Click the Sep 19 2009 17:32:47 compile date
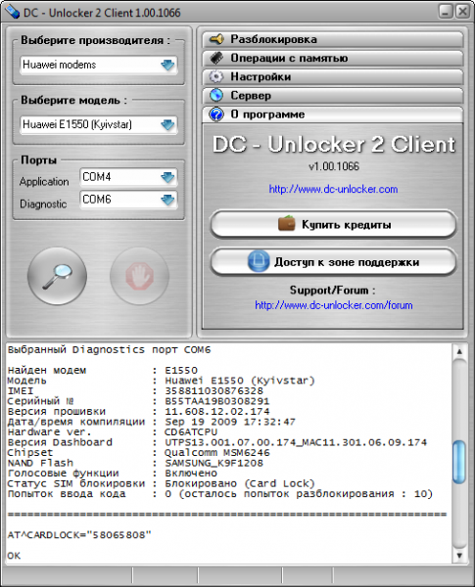475x587 pixels. point(230,422)
